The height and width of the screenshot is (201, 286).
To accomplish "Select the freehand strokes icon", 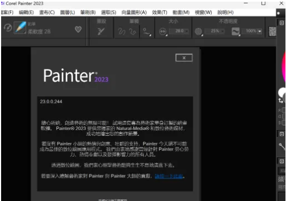I will tap(122, 31).
